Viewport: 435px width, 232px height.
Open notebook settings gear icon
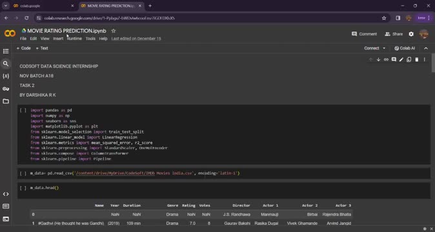pyautogui.click(x=411, y=34)
